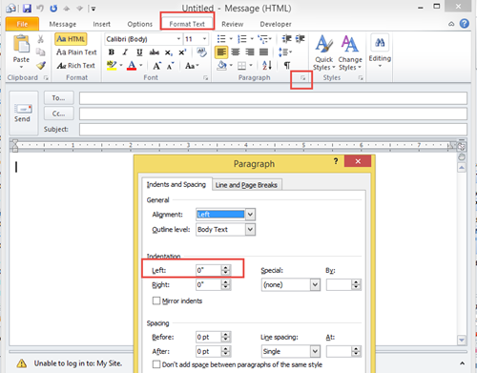Switch to the Insert ribbon tab
The width and height of the screenshot is (477, 373).
(x=101, y=24)
